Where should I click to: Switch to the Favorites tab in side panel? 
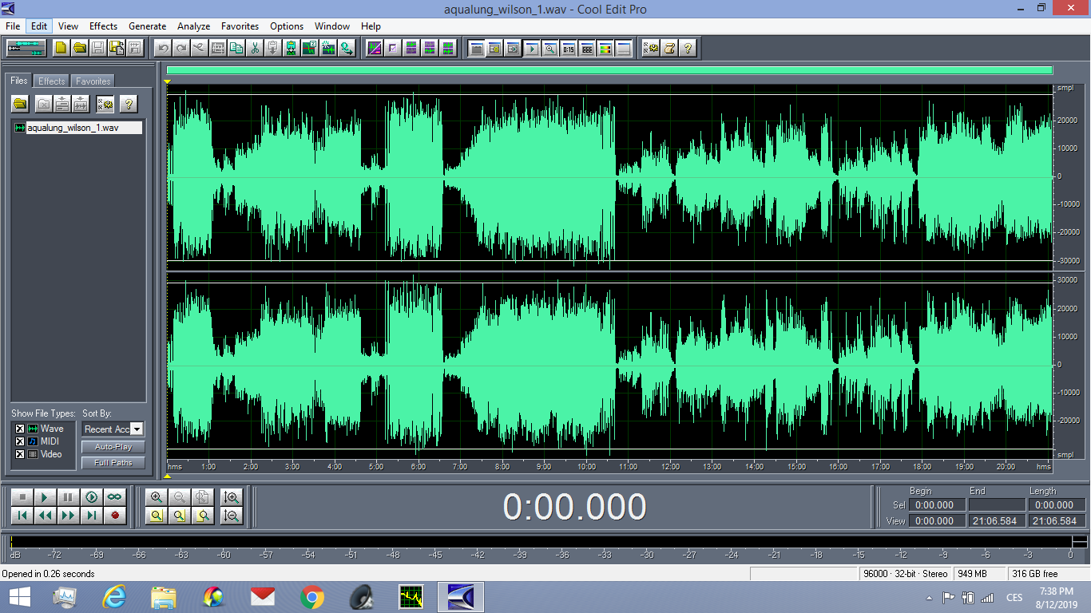[93, 81]
